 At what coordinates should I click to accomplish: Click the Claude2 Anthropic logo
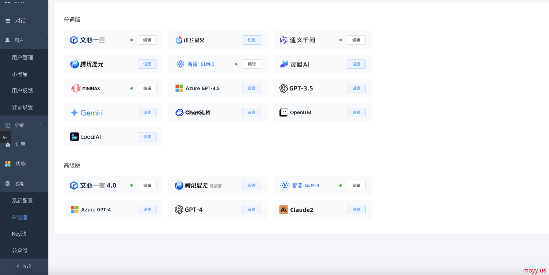[x=283, y=210]
